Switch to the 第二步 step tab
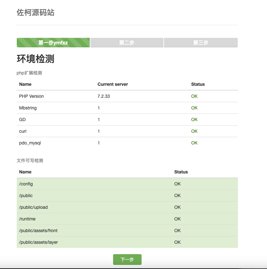The image size is (267, 269). 126,42
